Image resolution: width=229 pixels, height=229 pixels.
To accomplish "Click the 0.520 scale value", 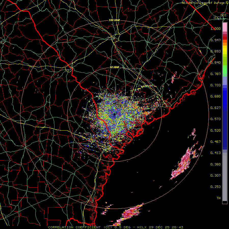I will click(216, 131).
